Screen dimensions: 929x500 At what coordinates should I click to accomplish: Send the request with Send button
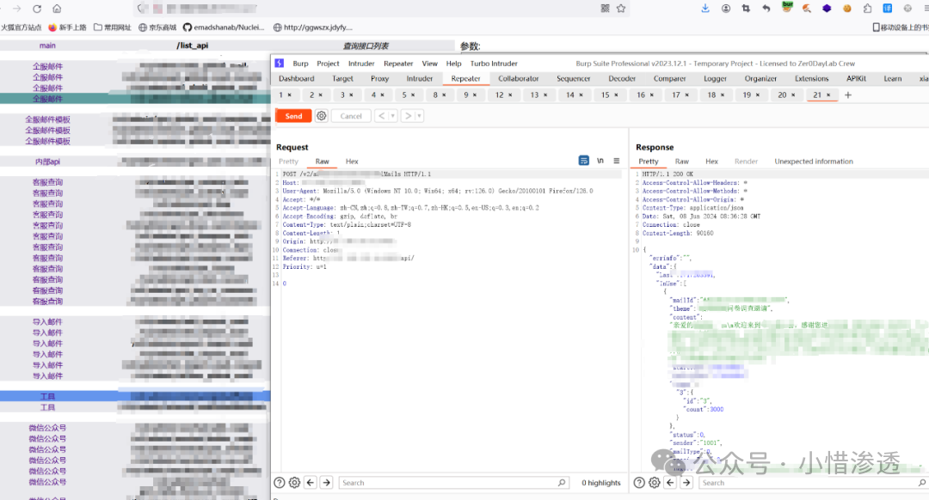294,116
